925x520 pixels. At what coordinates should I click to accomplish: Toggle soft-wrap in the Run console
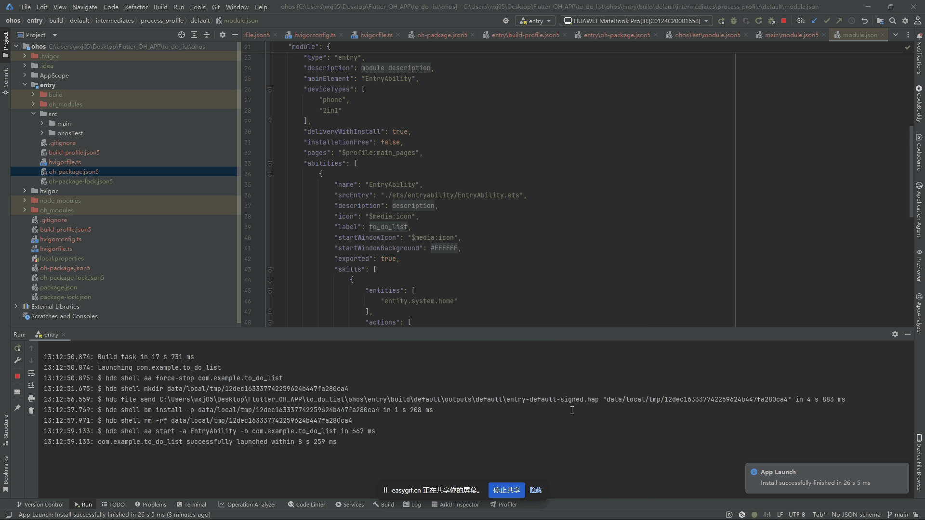31,374
